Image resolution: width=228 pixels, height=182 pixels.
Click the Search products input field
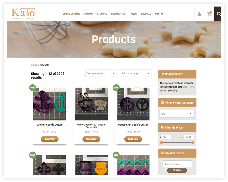click(177, 164)
